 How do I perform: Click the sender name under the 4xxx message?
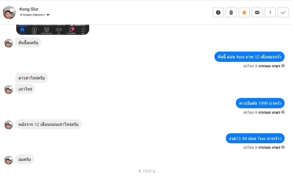(269, 66)
